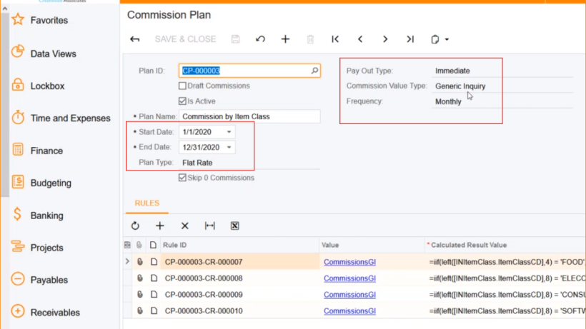
Task: Open the clipboard dropdown menu
Action: [440, 39]
